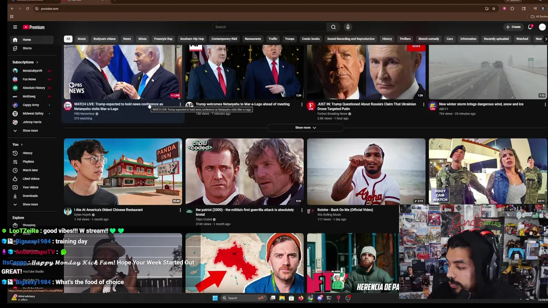Screen dimensions: 548x308
Task: Play the winter storm ABC11 video thumbnail
Action: pos(488,72)
